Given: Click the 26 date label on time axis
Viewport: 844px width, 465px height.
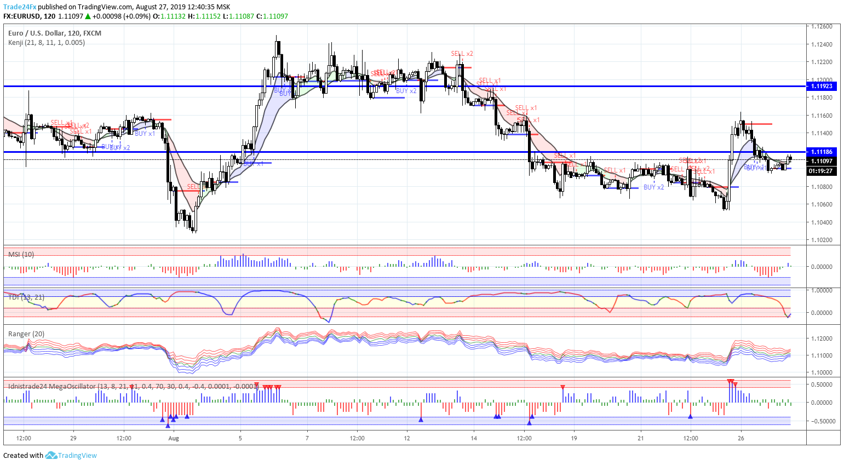Looking at the screenshot, I should (741, 438).
